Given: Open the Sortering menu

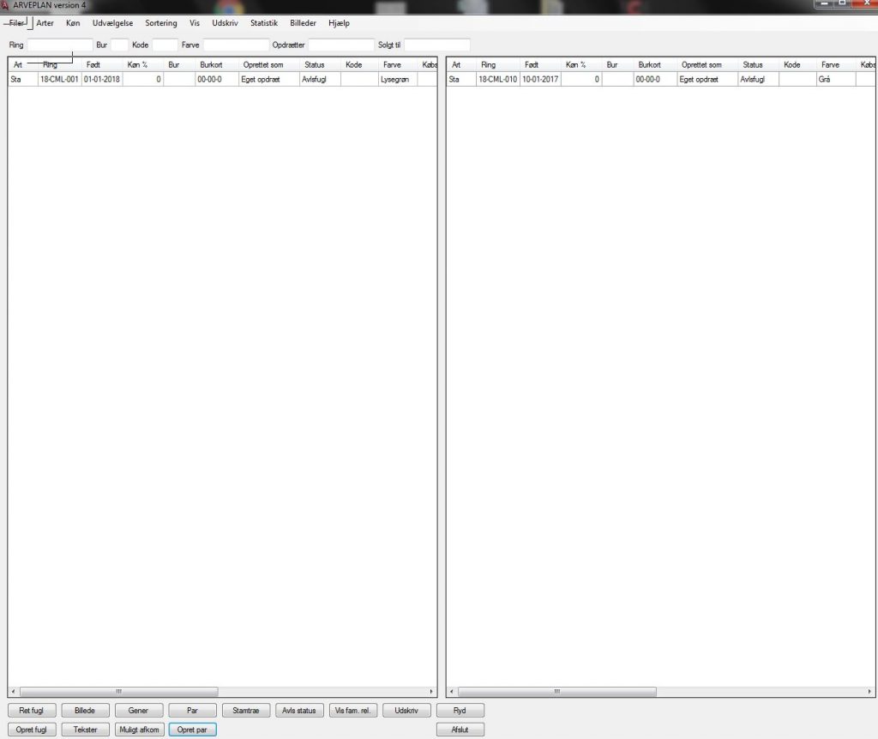Looking at the screenshot, I should pos(160,23).
